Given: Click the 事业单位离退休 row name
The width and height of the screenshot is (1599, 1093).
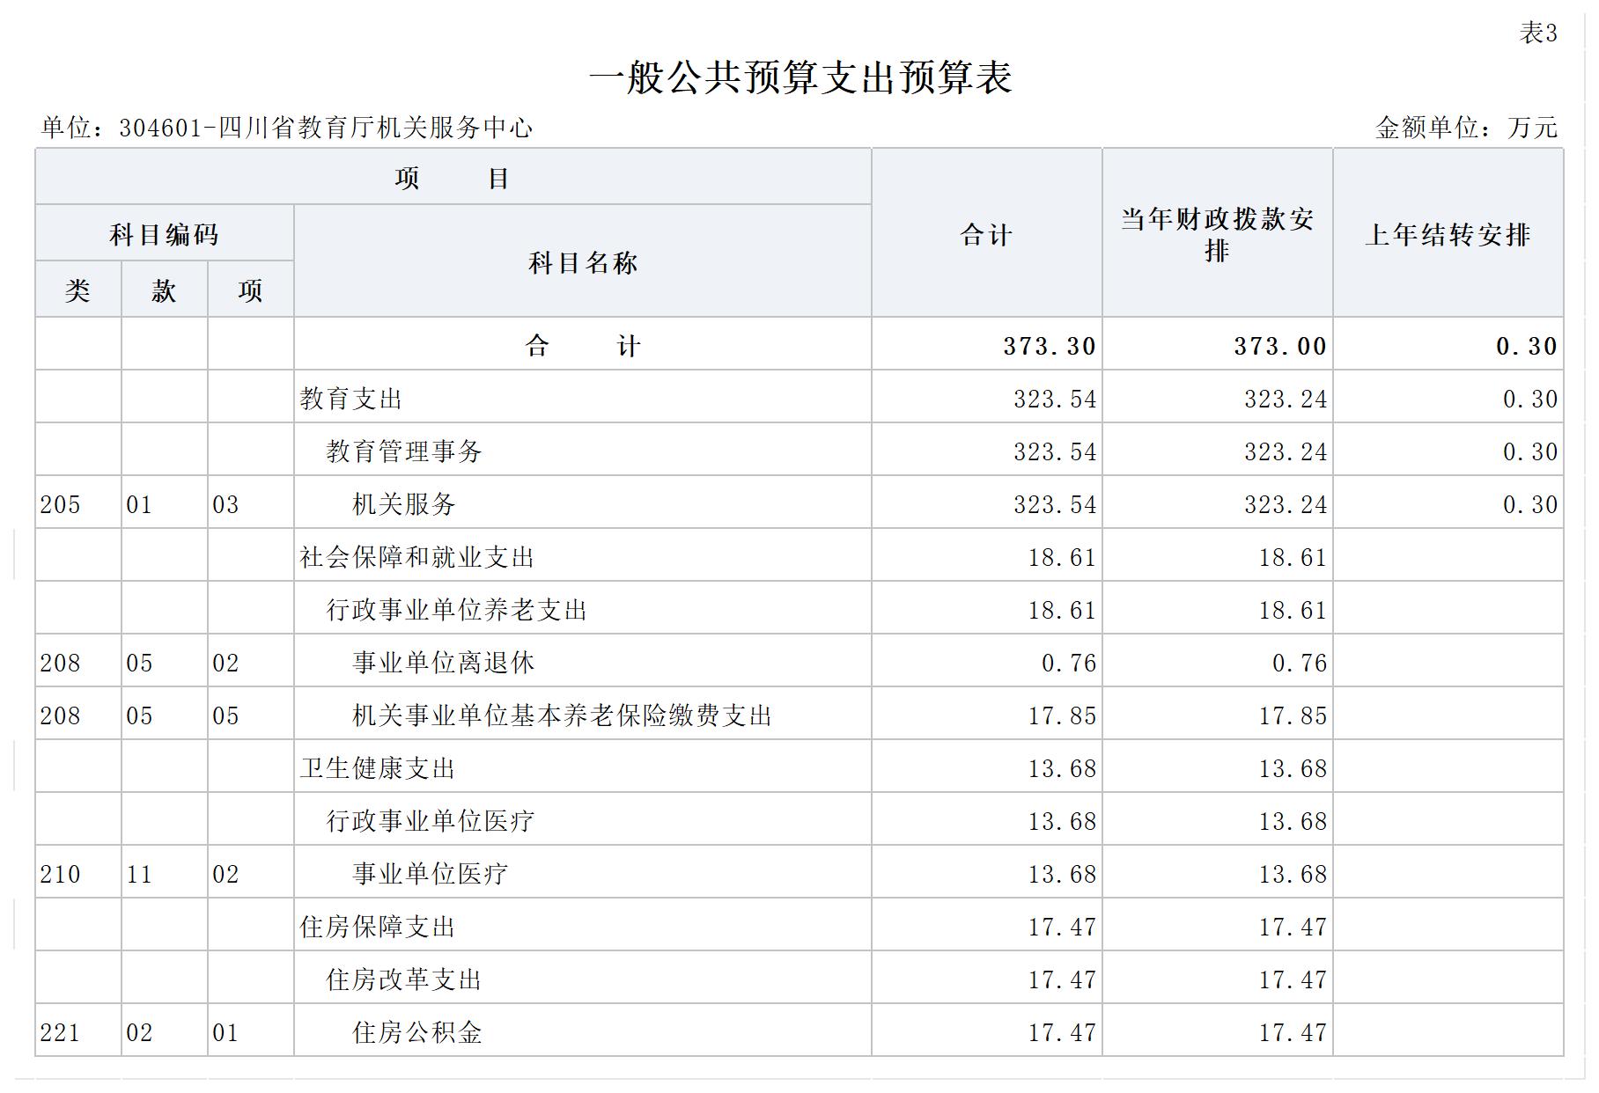Looking at the screenshot, I should click(443, 663).
